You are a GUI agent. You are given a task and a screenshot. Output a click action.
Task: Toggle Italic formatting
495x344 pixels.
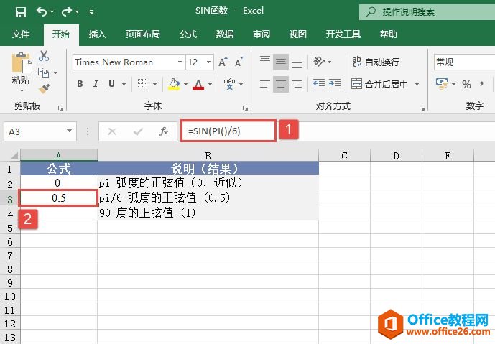point(96,84)
